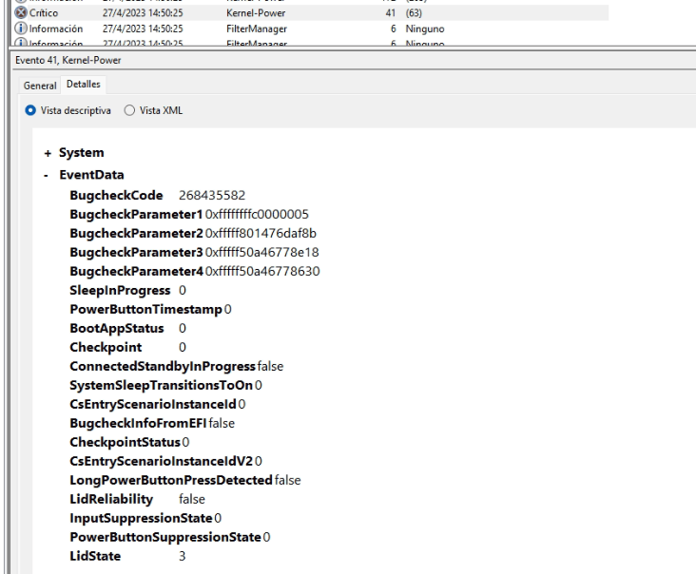Click the CsEntryScenarioInstanceIdV2 label
This screenshot has width=696, height=574.
161,461
